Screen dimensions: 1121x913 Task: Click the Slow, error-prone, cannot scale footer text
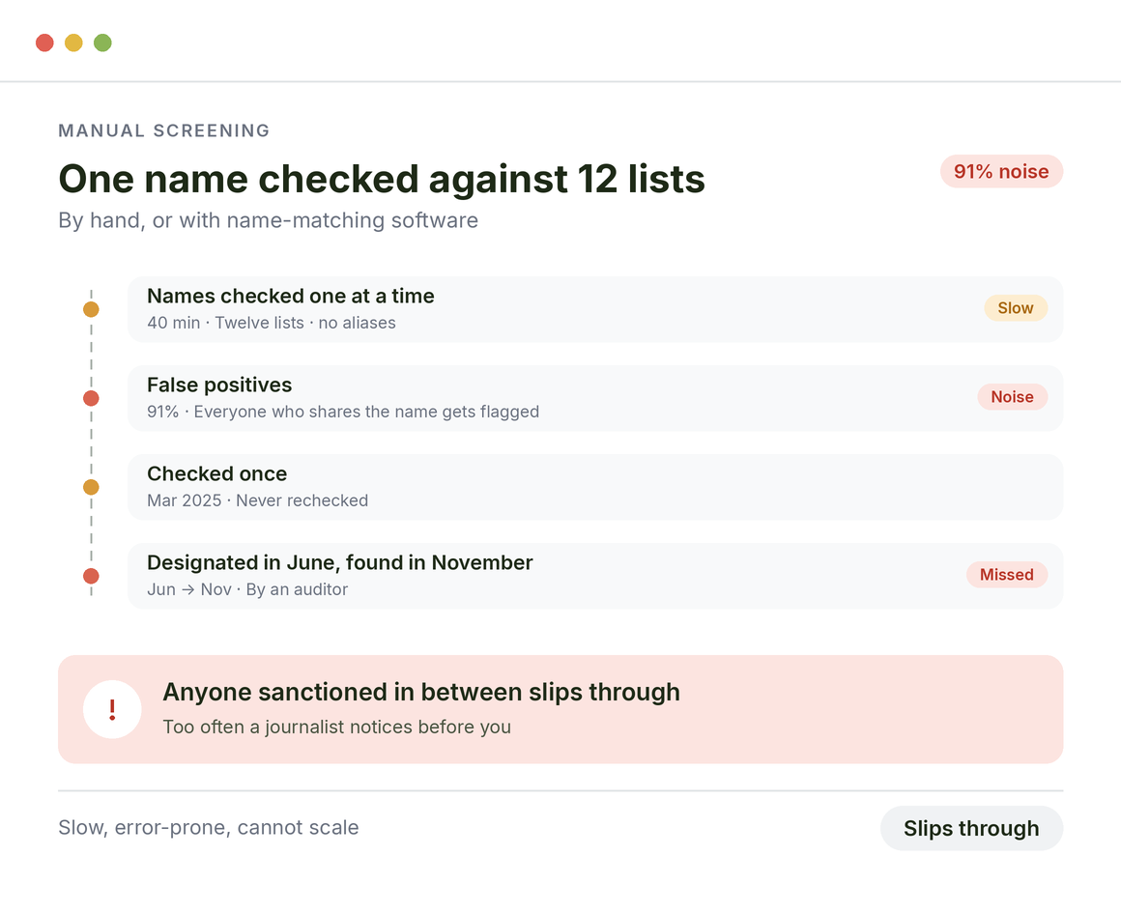208,827
